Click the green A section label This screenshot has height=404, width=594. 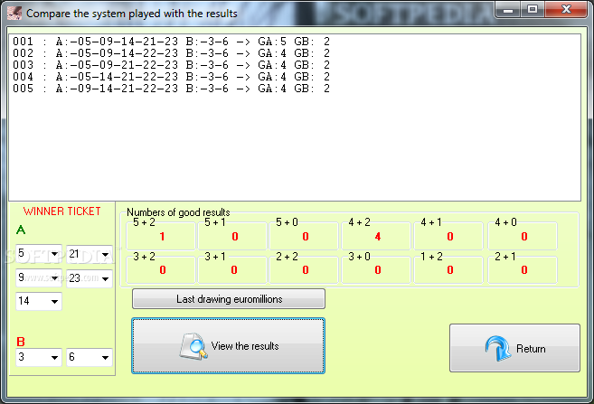pyautogui.click(x=21, y=230)
